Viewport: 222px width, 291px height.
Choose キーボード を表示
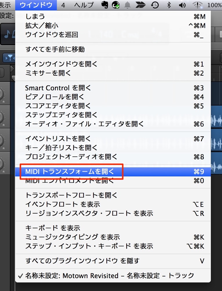point(113,228)
